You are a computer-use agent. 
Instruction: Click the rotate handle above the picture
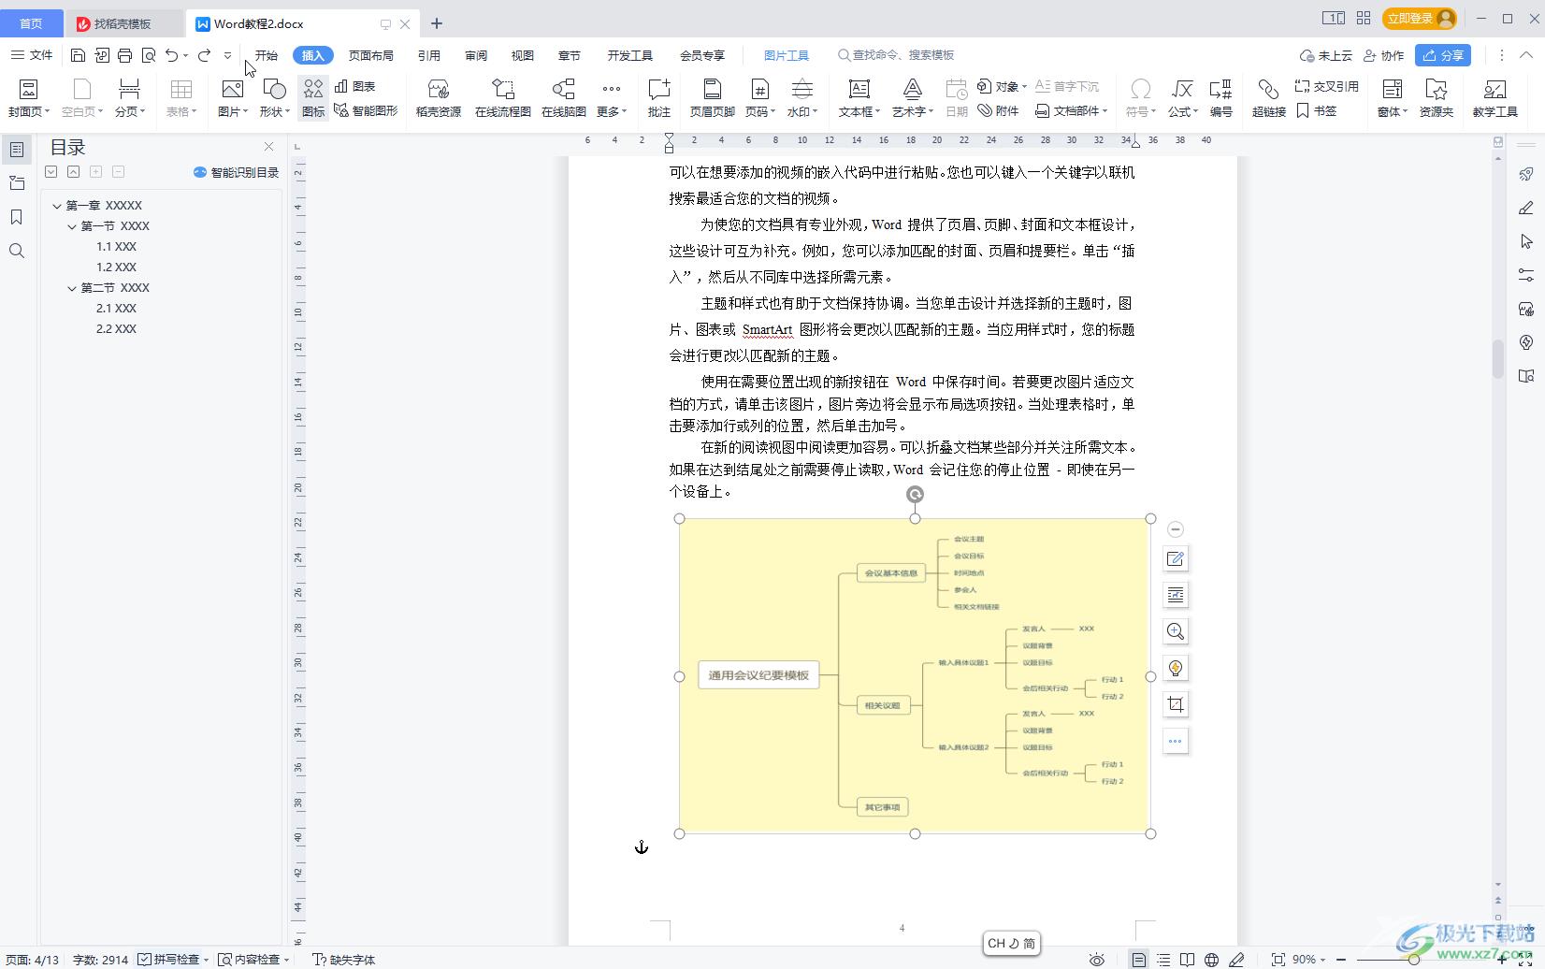coord(915,494)
